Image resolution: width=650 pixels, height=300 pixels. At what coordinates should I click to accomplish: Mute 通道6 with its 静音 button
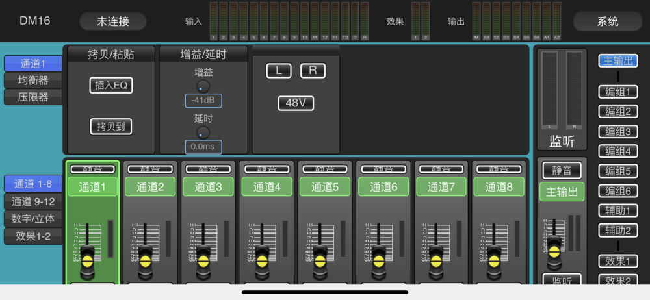pos(384,169)
